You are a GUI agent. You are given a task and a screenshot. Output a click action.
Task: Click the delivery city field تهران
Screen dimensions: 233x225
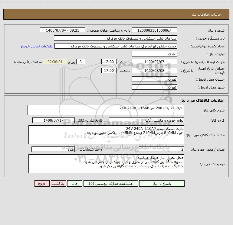click(x=154, y=87)
